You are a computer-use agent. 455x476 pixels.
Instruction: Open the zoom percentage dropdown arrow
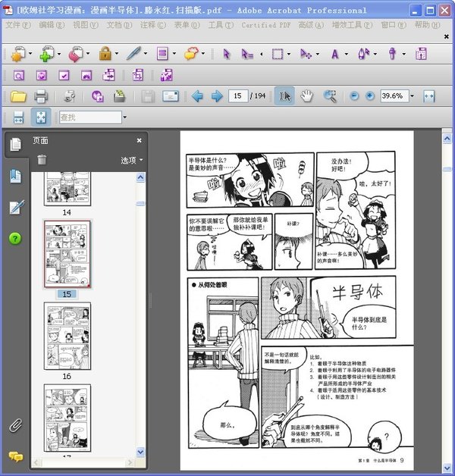tap(413, 96)
